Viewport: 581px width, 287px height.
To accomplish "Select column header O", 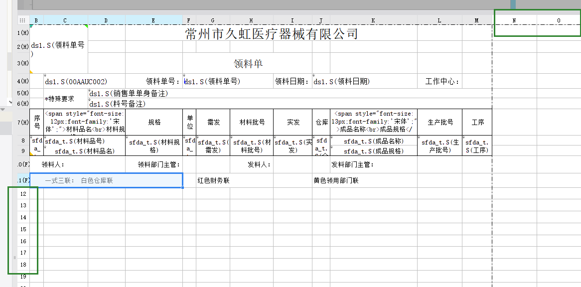I will [x=559, y=20].
